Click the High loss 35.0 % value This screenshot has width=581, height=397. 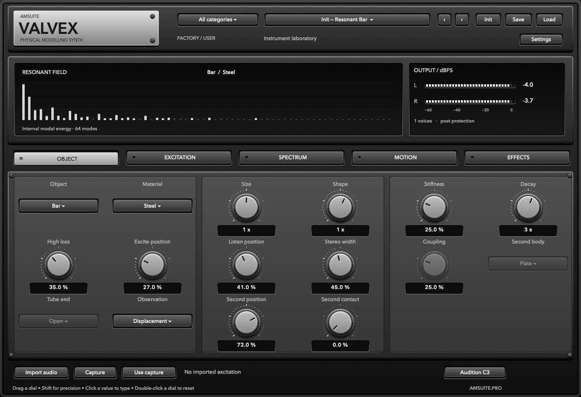tap(59, 288)
